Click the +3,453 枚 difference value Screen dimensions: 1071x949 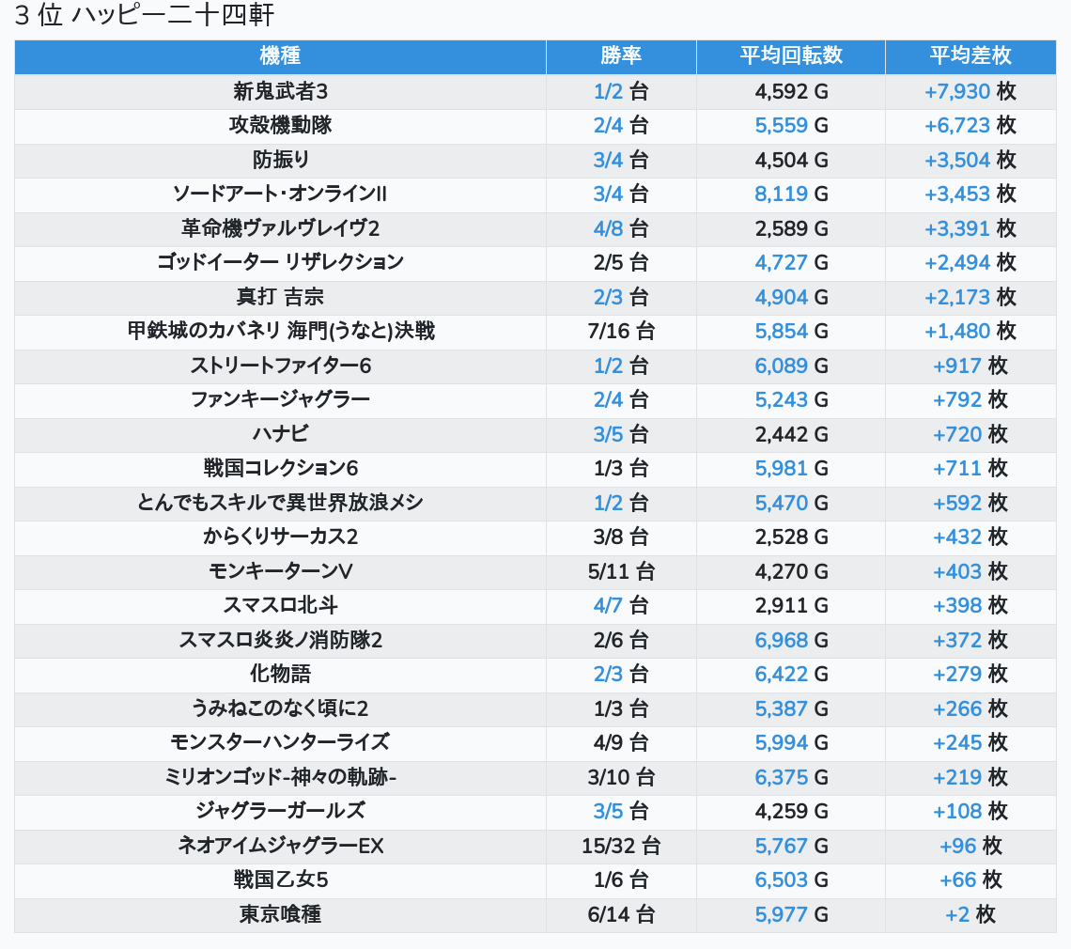(x=970, y=194)
